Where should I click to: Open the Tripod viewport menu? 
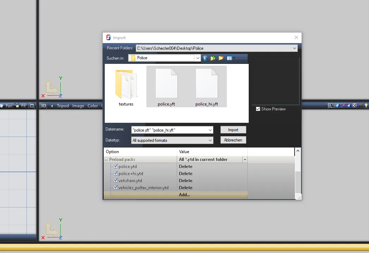coord(63,106)
